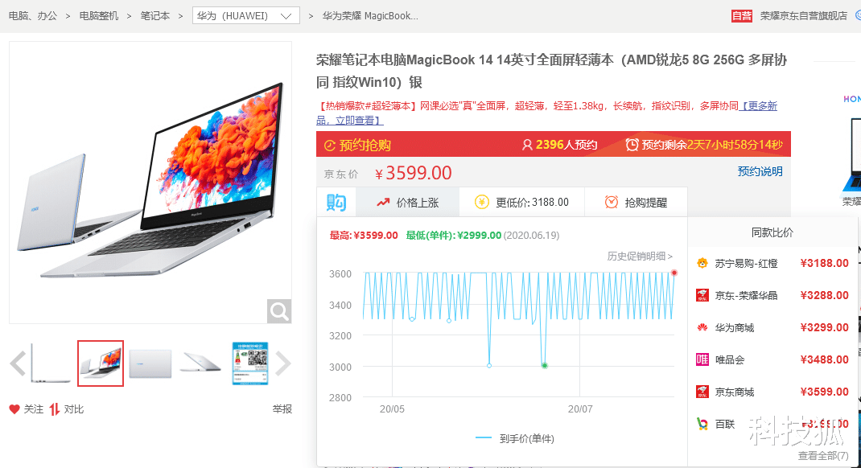Click the 2396人预约 person icon
Viewport: 861px width, 468px height.
527,145
